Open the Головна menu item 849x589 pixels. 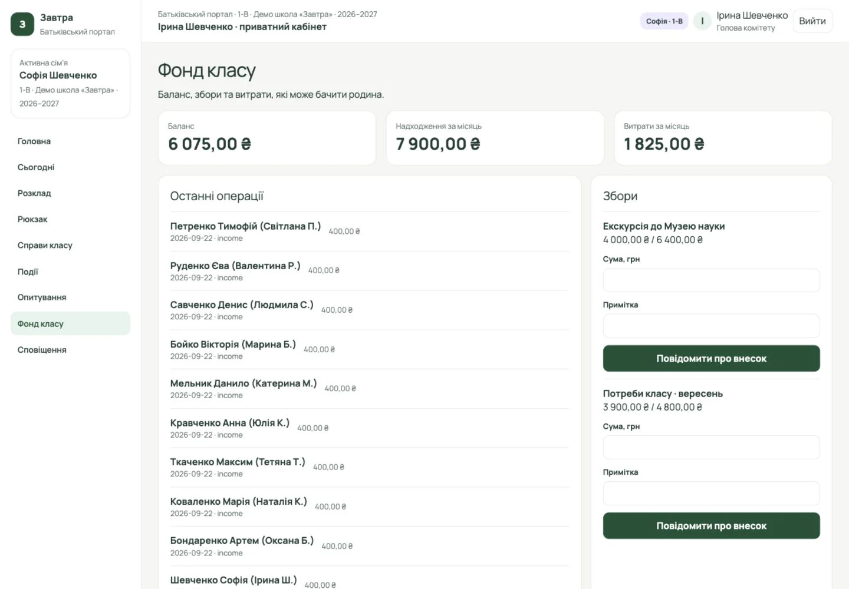(x=70, y=141)
